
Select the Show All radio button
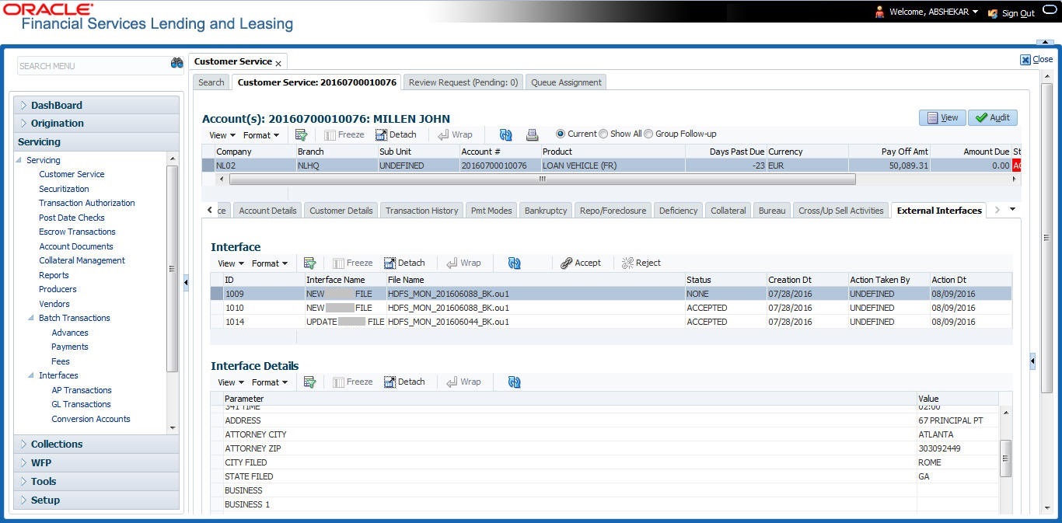click(x=603, y=134)
